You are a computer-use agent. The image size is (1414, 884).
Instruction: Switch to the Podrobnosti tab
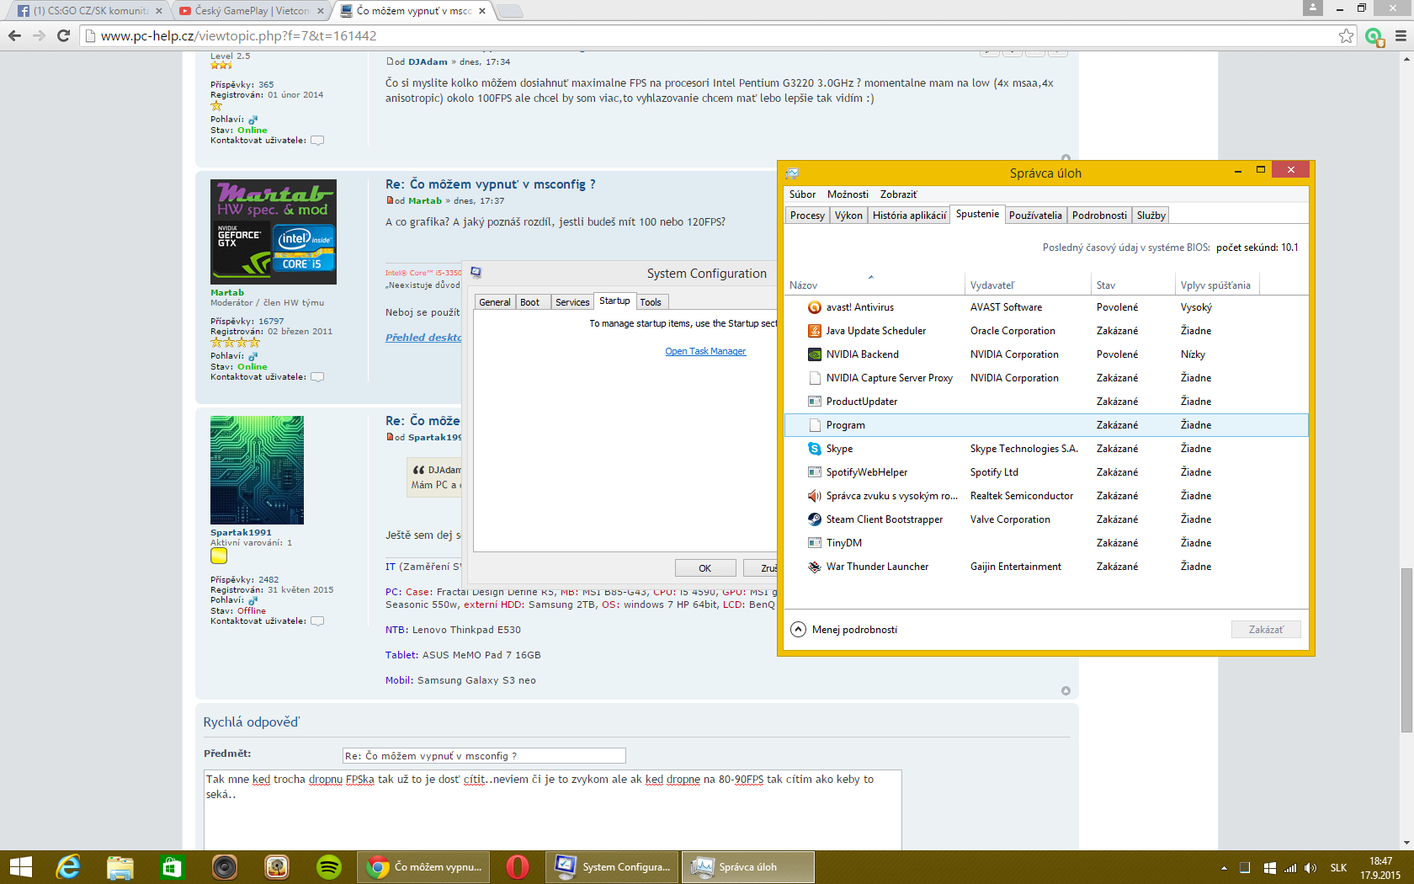click(x=1099, y=216)
